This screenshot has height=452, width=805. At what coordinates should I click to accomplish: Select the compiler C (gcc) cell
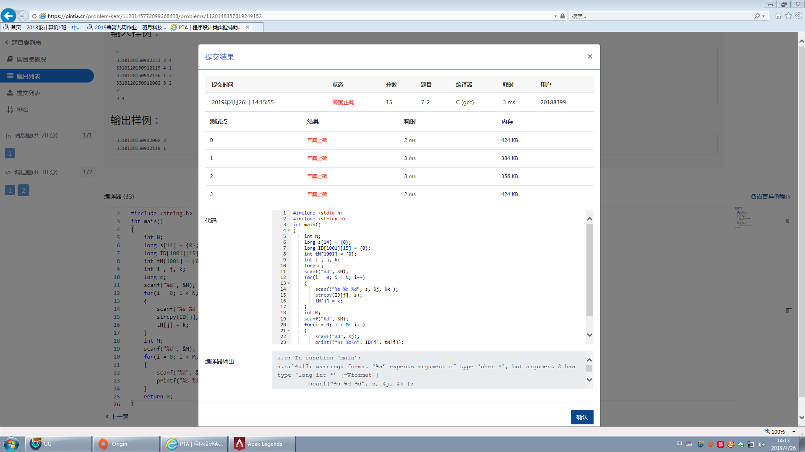[465, 102]
